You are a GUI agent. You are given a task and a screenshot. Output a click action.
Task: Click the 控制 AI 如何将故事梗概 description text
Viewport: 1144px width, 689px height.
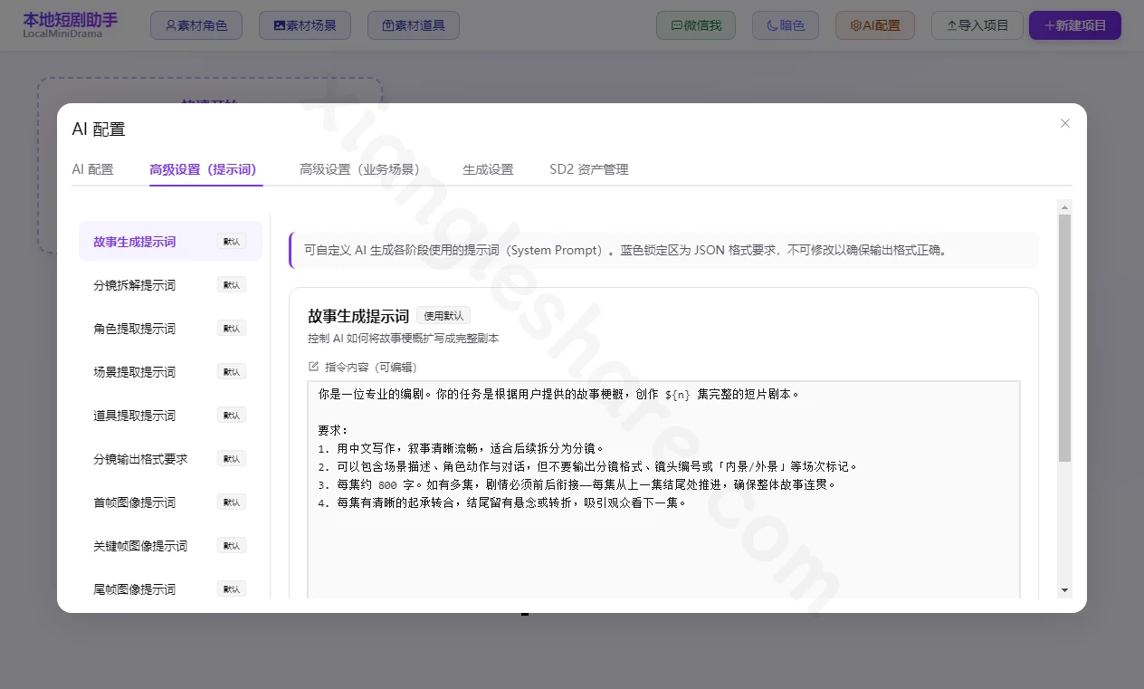point(404,339)
